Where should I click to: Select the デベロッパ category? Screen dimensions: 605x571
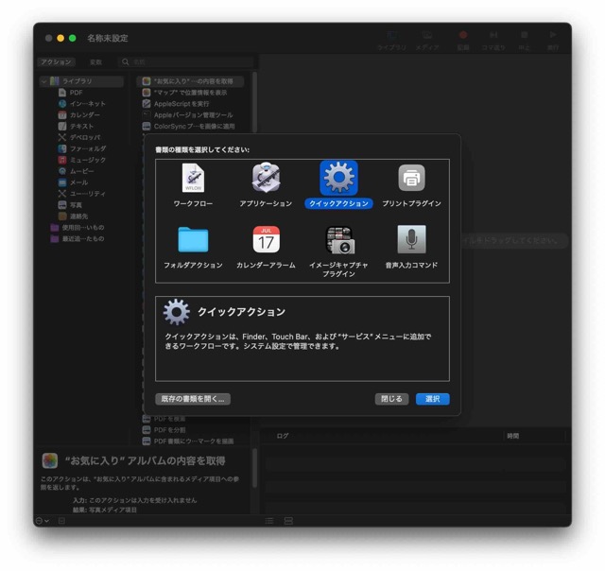[x=79, y=137]
